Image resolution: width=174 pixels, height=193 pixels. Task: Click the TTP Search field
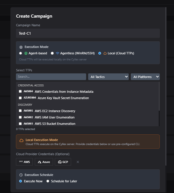[51, 77]
